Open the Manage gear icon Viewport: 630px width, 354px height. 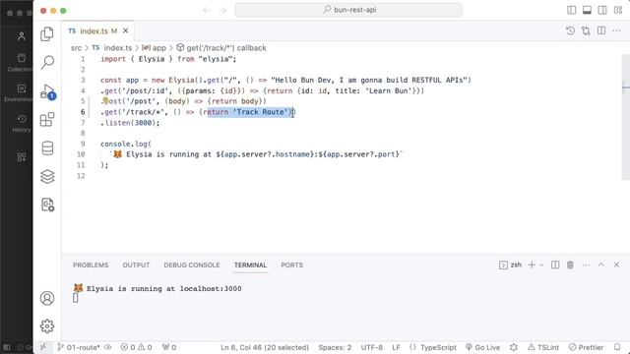[47, 326]
